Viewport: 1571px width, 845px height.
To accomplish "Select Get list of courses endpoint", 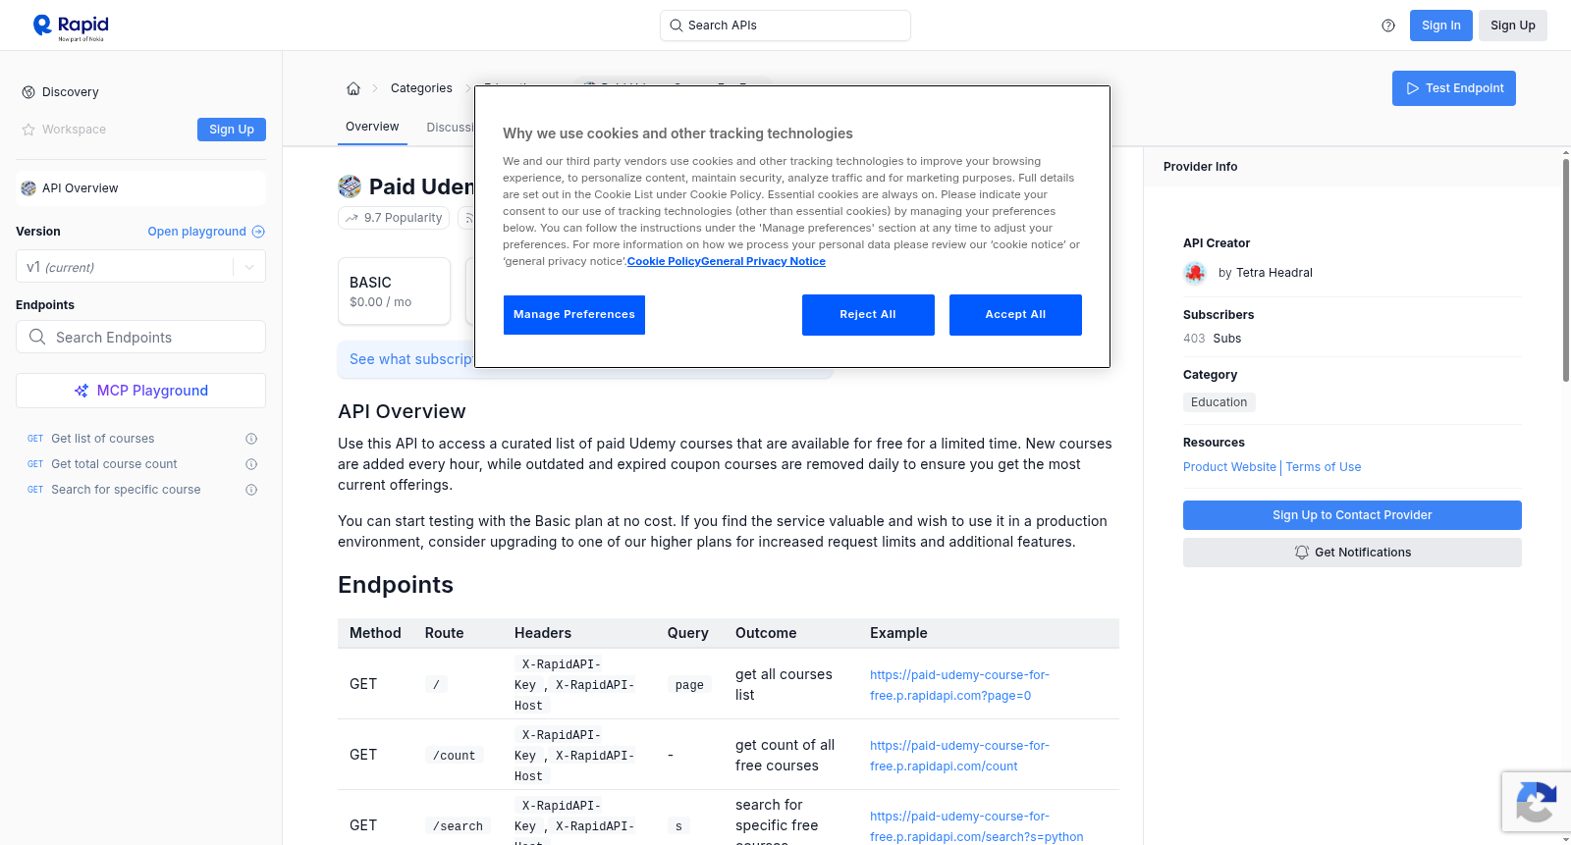I will click(x=103, y=439).
